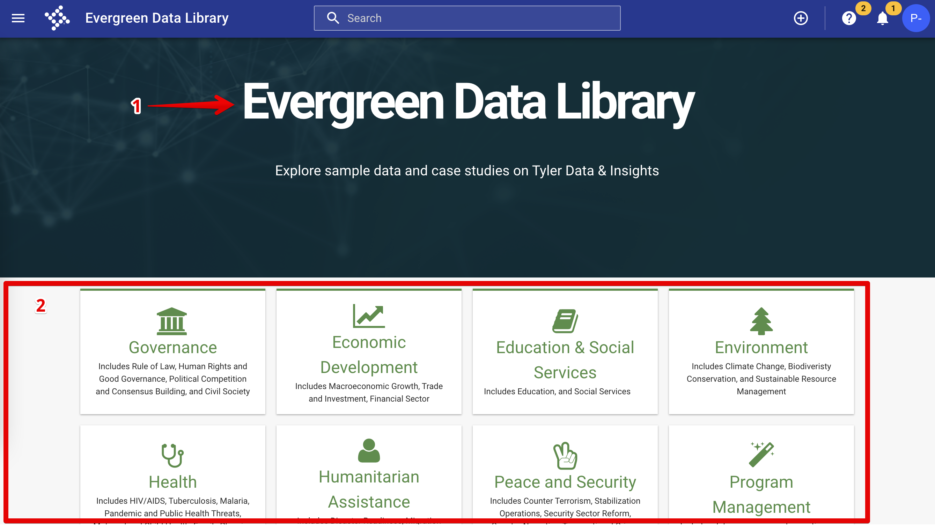Click the Governance building icon
This screenshot has width=935, height=525.
172,321
